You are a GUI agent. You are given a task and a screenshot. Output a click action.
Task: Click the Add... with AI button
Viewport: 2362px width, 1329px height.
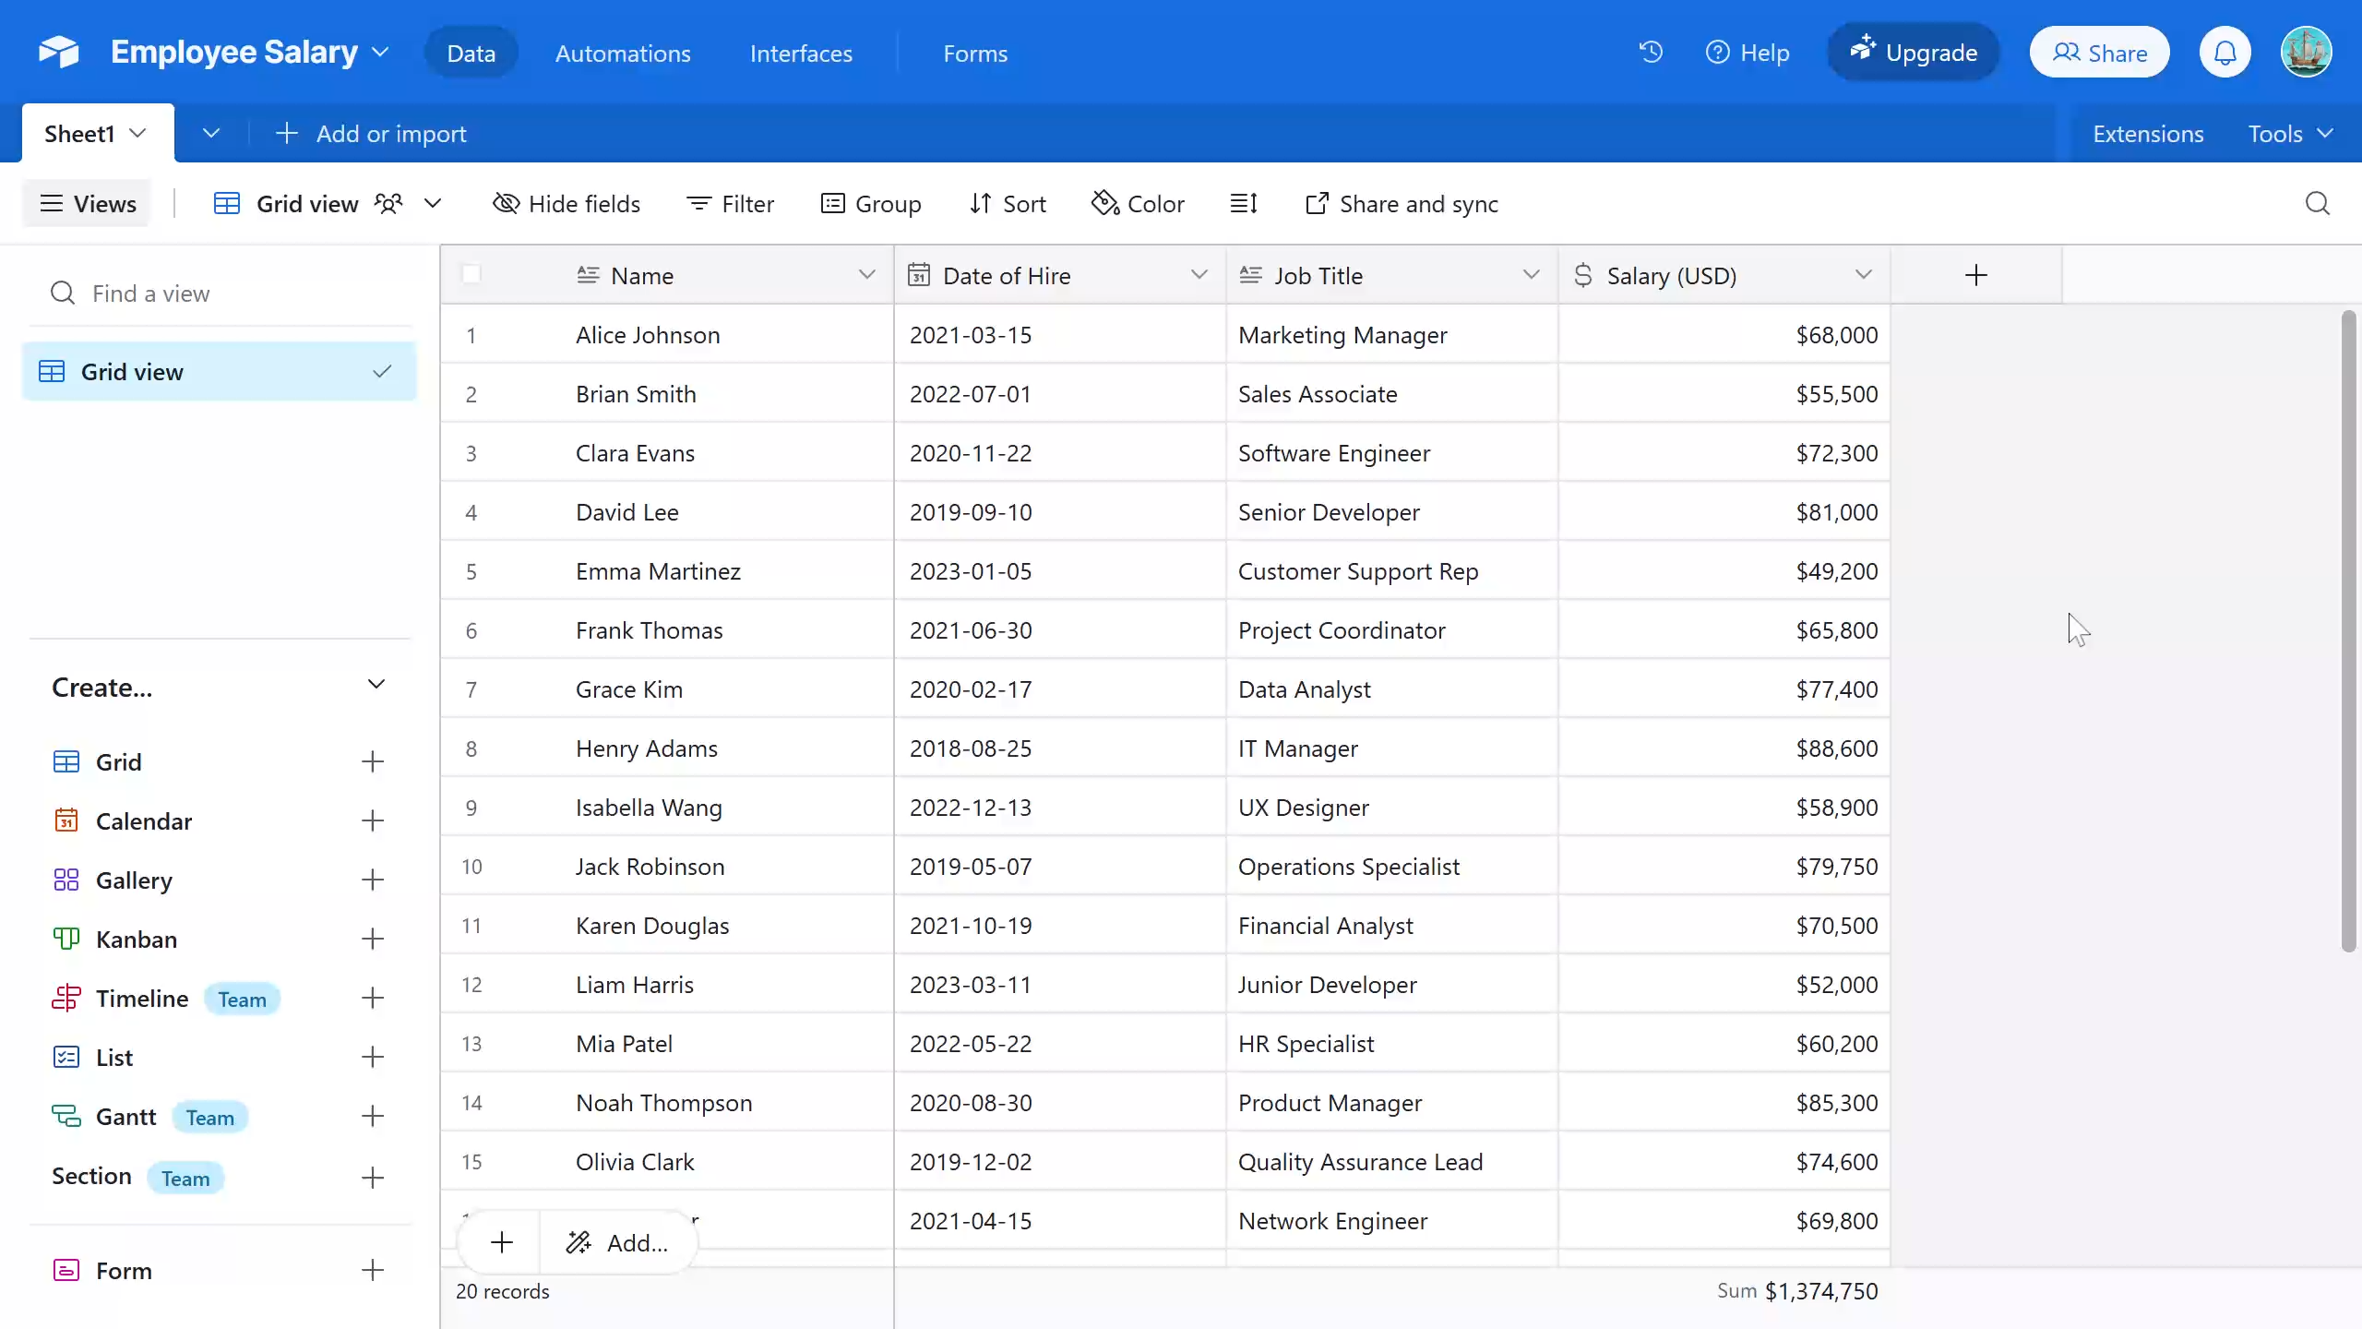[x=618, y=1243]
